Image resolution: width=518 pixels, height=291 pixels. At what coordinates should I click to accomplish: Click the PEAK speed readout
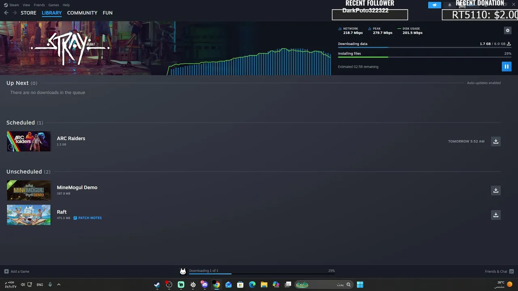(380, 31)
